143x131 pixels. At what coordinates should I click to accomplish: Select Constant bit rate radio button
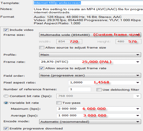point(6,96)
